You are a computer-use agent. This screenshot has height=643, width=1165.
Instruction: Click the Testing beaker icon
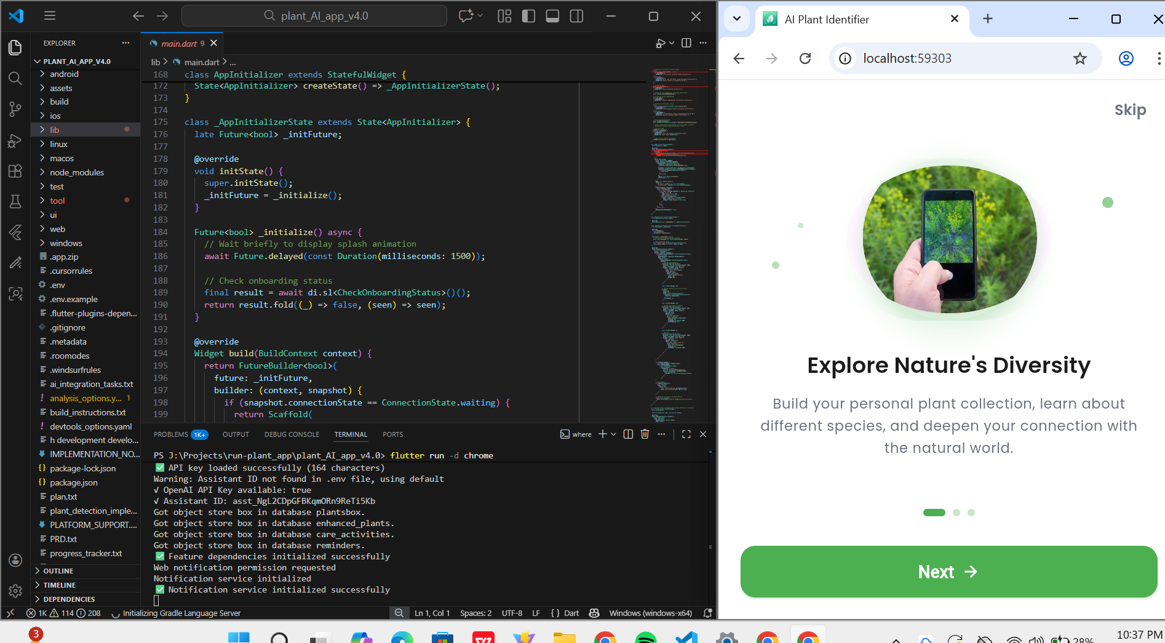click(x=15, y=201)
